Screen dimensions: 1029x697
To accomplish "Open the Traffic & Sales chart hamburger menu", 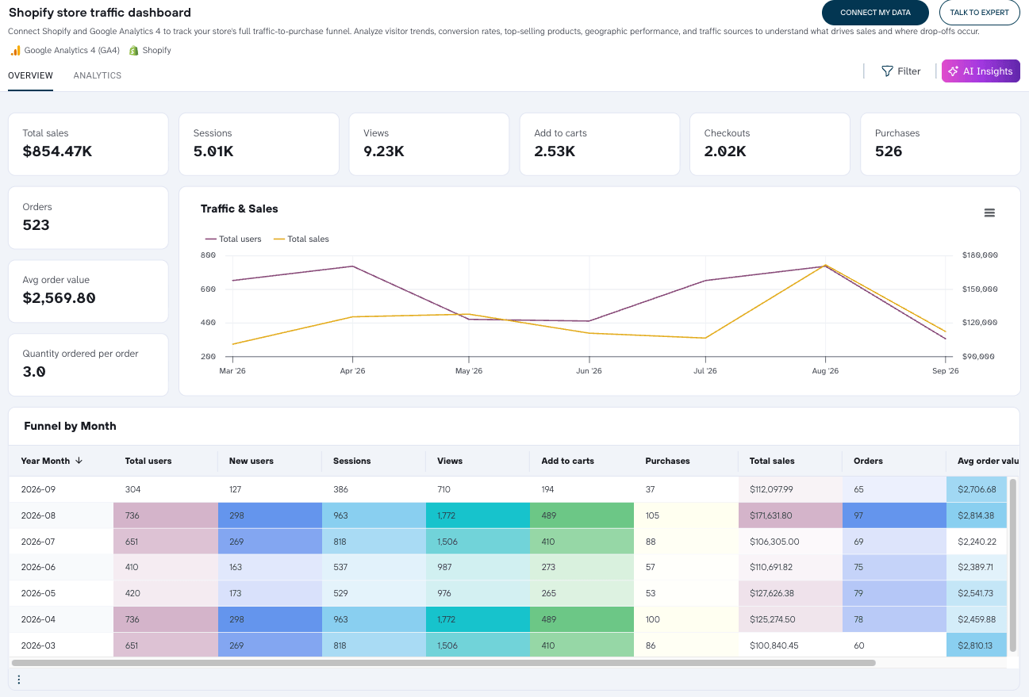I will [x=989, y=213].
